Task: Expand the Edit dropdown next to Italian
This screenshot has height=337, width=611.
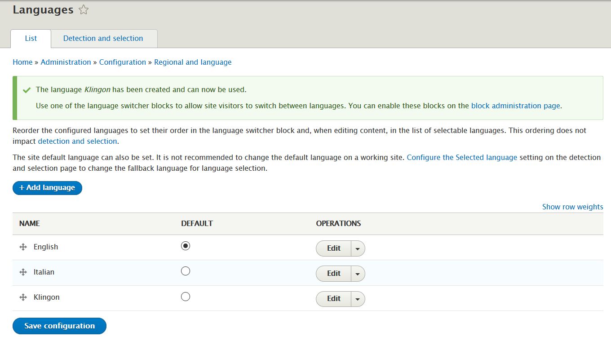Action: click(x=358, y=273)
